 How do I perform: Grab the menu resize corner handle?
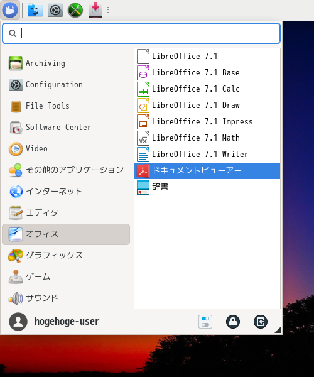278,330
